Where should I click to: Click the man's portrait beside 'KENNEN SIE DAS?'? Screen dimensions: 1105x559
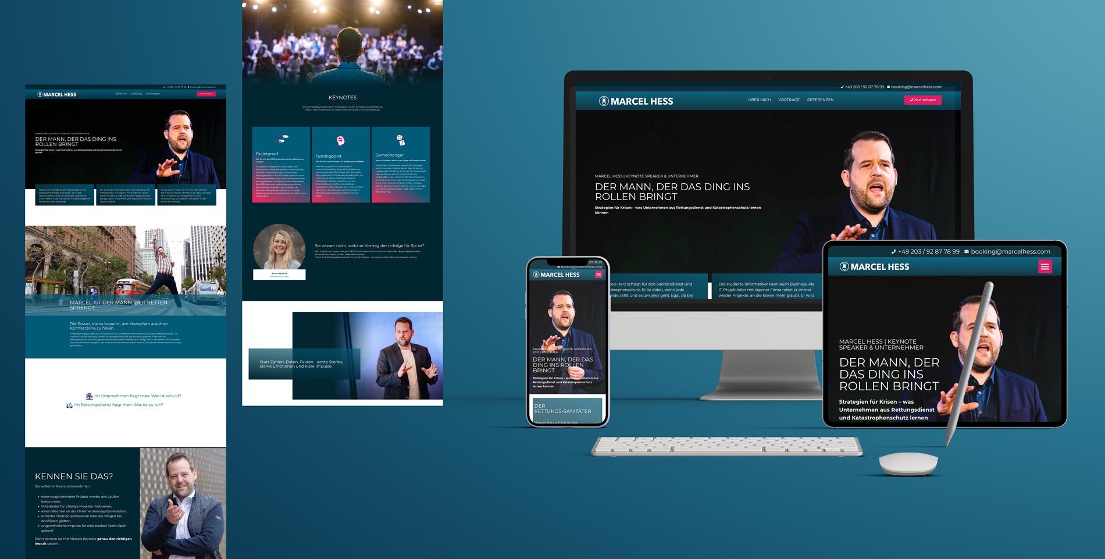(x=183, y=503)
